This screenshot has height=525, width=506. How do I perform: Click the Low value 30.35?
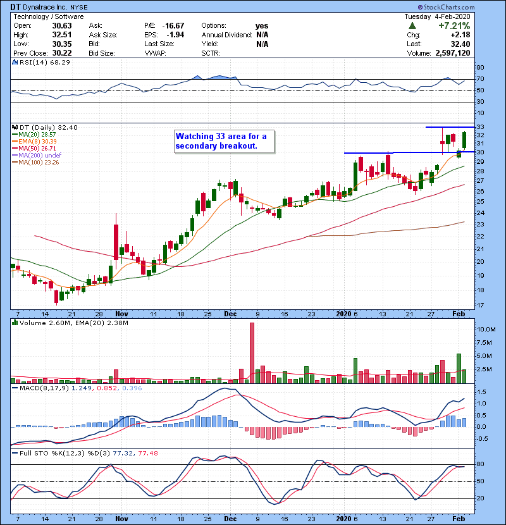coord(62,44)
